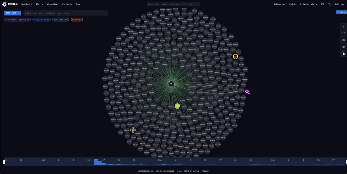Click the Nov label on the timeline
This screenshot has height=174, width=347.
160,160
